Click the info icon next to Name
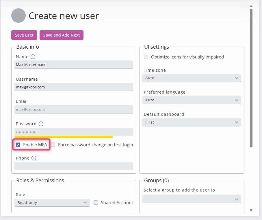Viewport: 262px width, 220px height. pyautogui.click(x=33, y=57)
